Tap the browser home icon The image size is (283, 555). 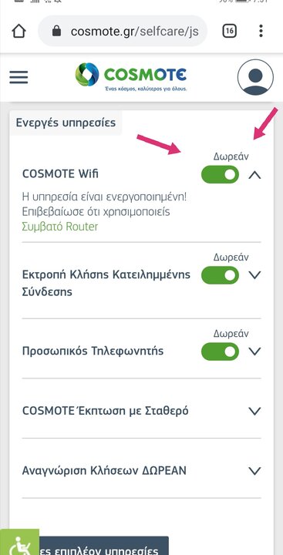[x=19, y=31]
